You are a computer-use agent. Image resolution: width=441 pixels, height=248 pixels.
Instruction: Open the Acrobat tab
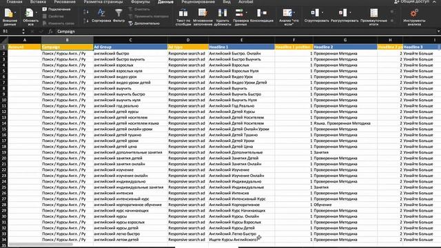point(246,1)
